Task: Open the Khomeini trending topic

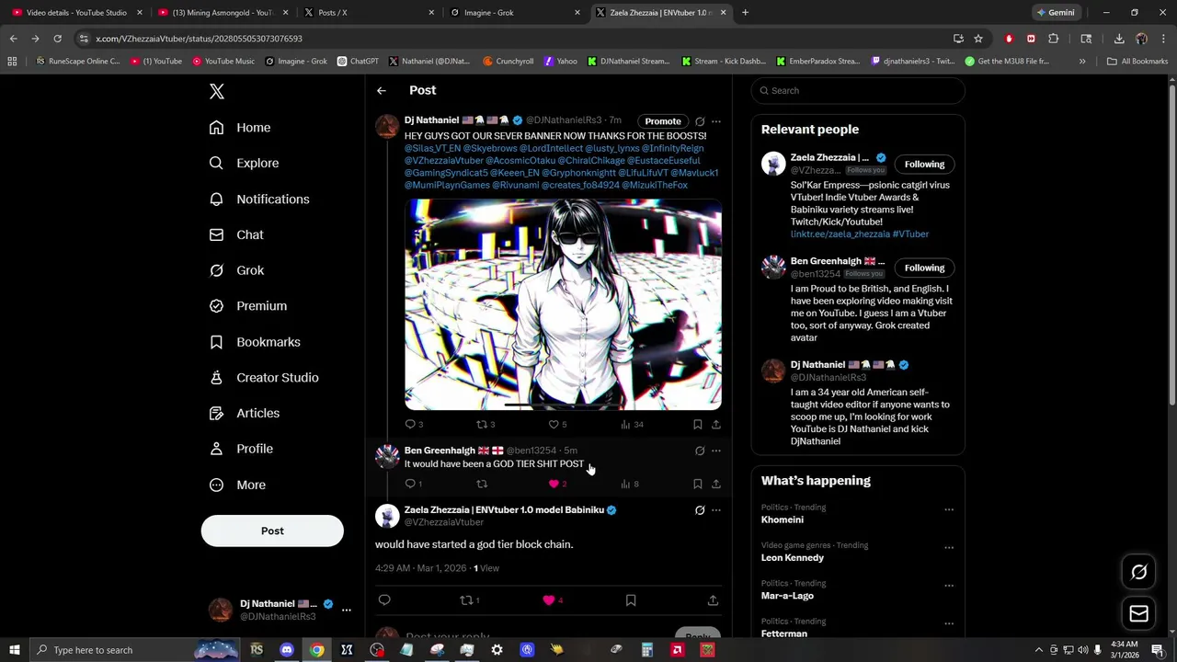Action: [782, 519]
